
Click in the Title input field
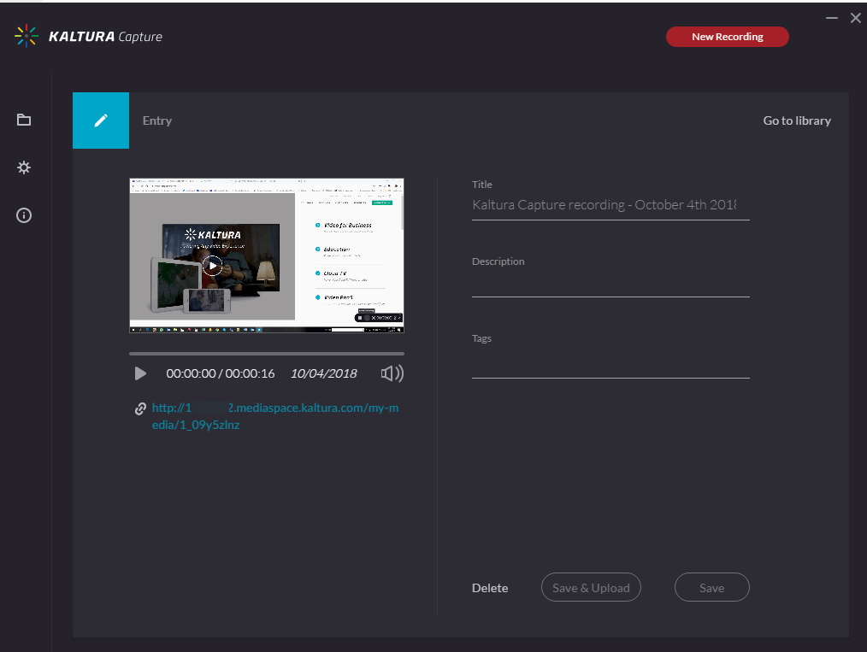(610, 205)
